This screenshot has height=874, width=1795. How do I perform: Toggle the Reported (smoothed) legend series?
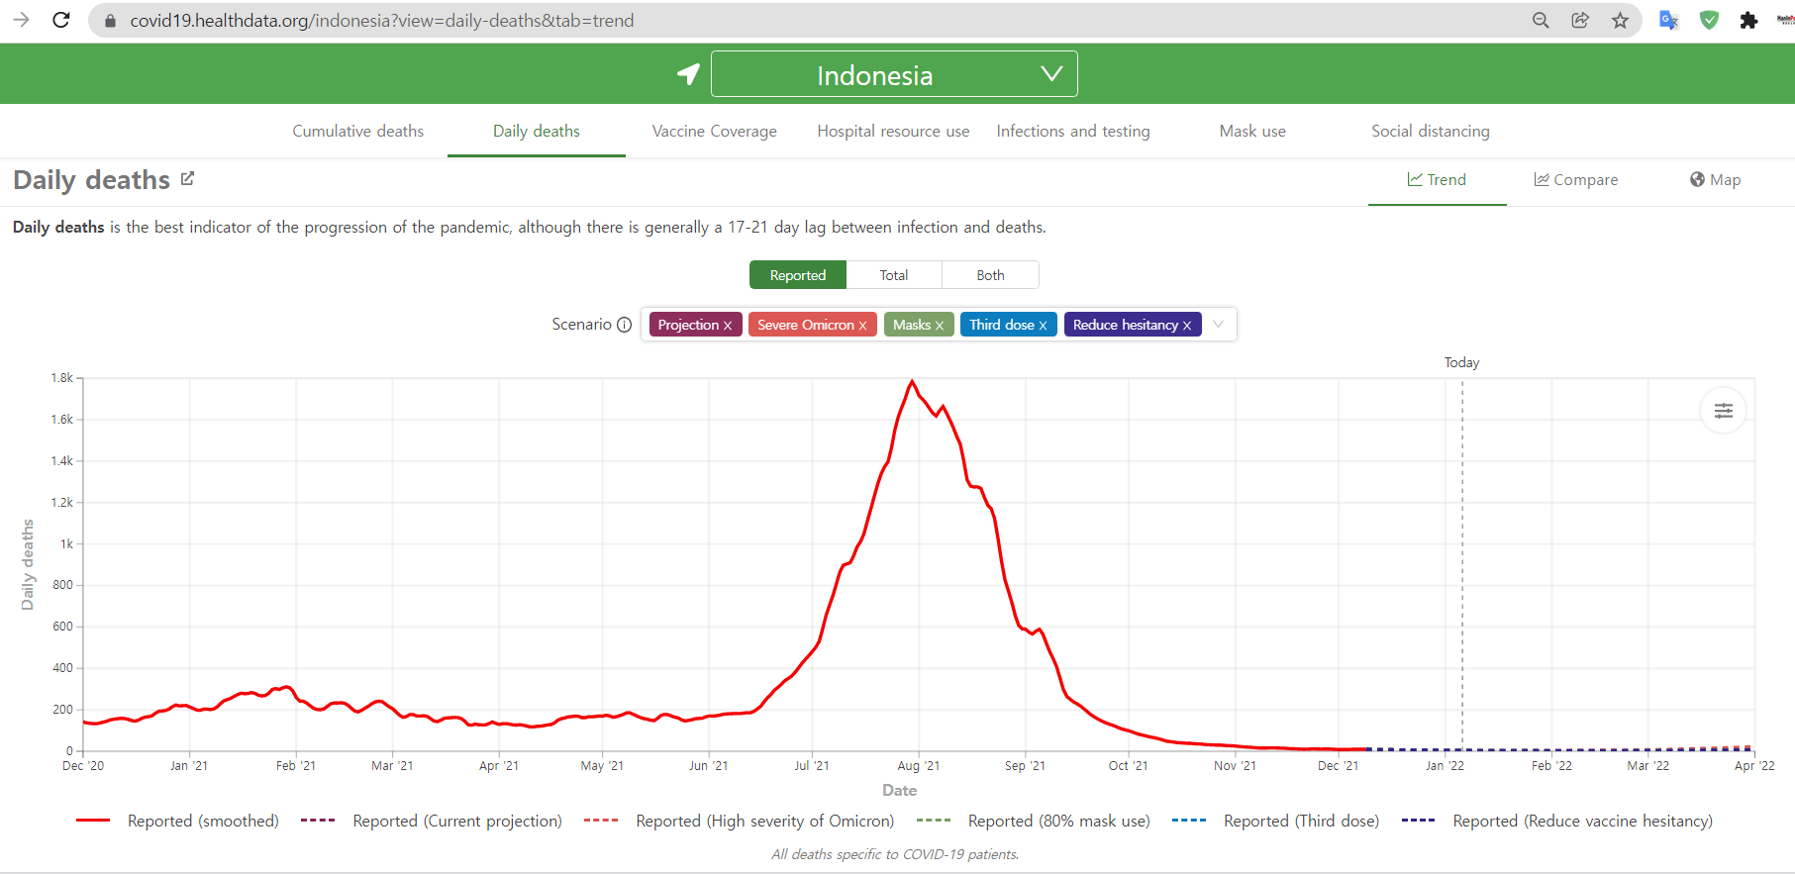click(x=178, y=821)
